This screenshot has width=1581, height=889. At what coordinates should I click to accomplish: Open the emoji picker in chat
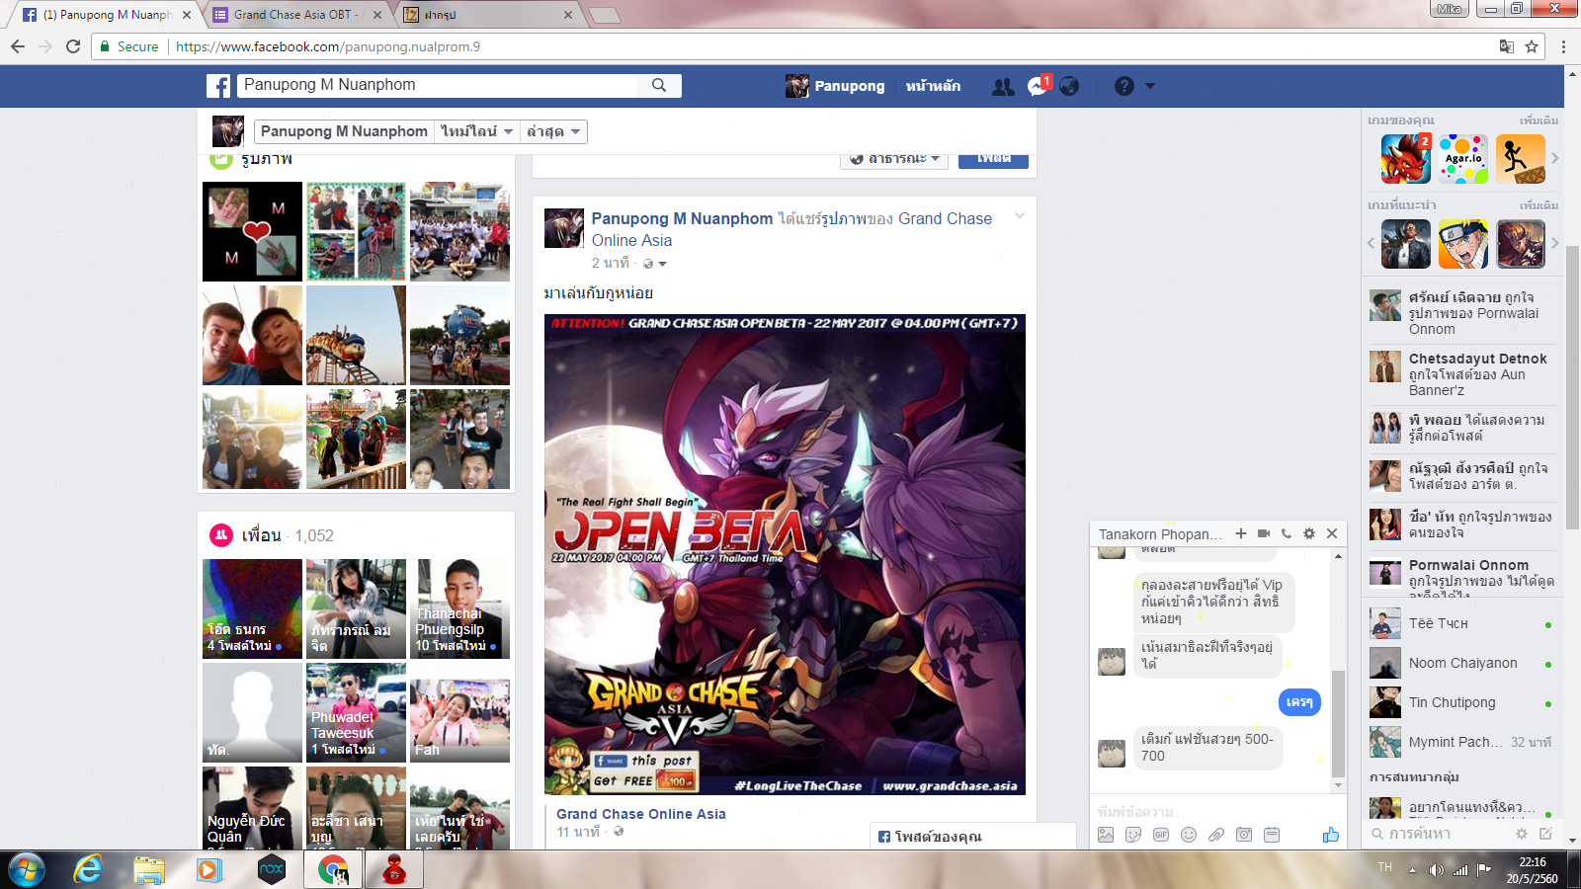(1189, 835)
